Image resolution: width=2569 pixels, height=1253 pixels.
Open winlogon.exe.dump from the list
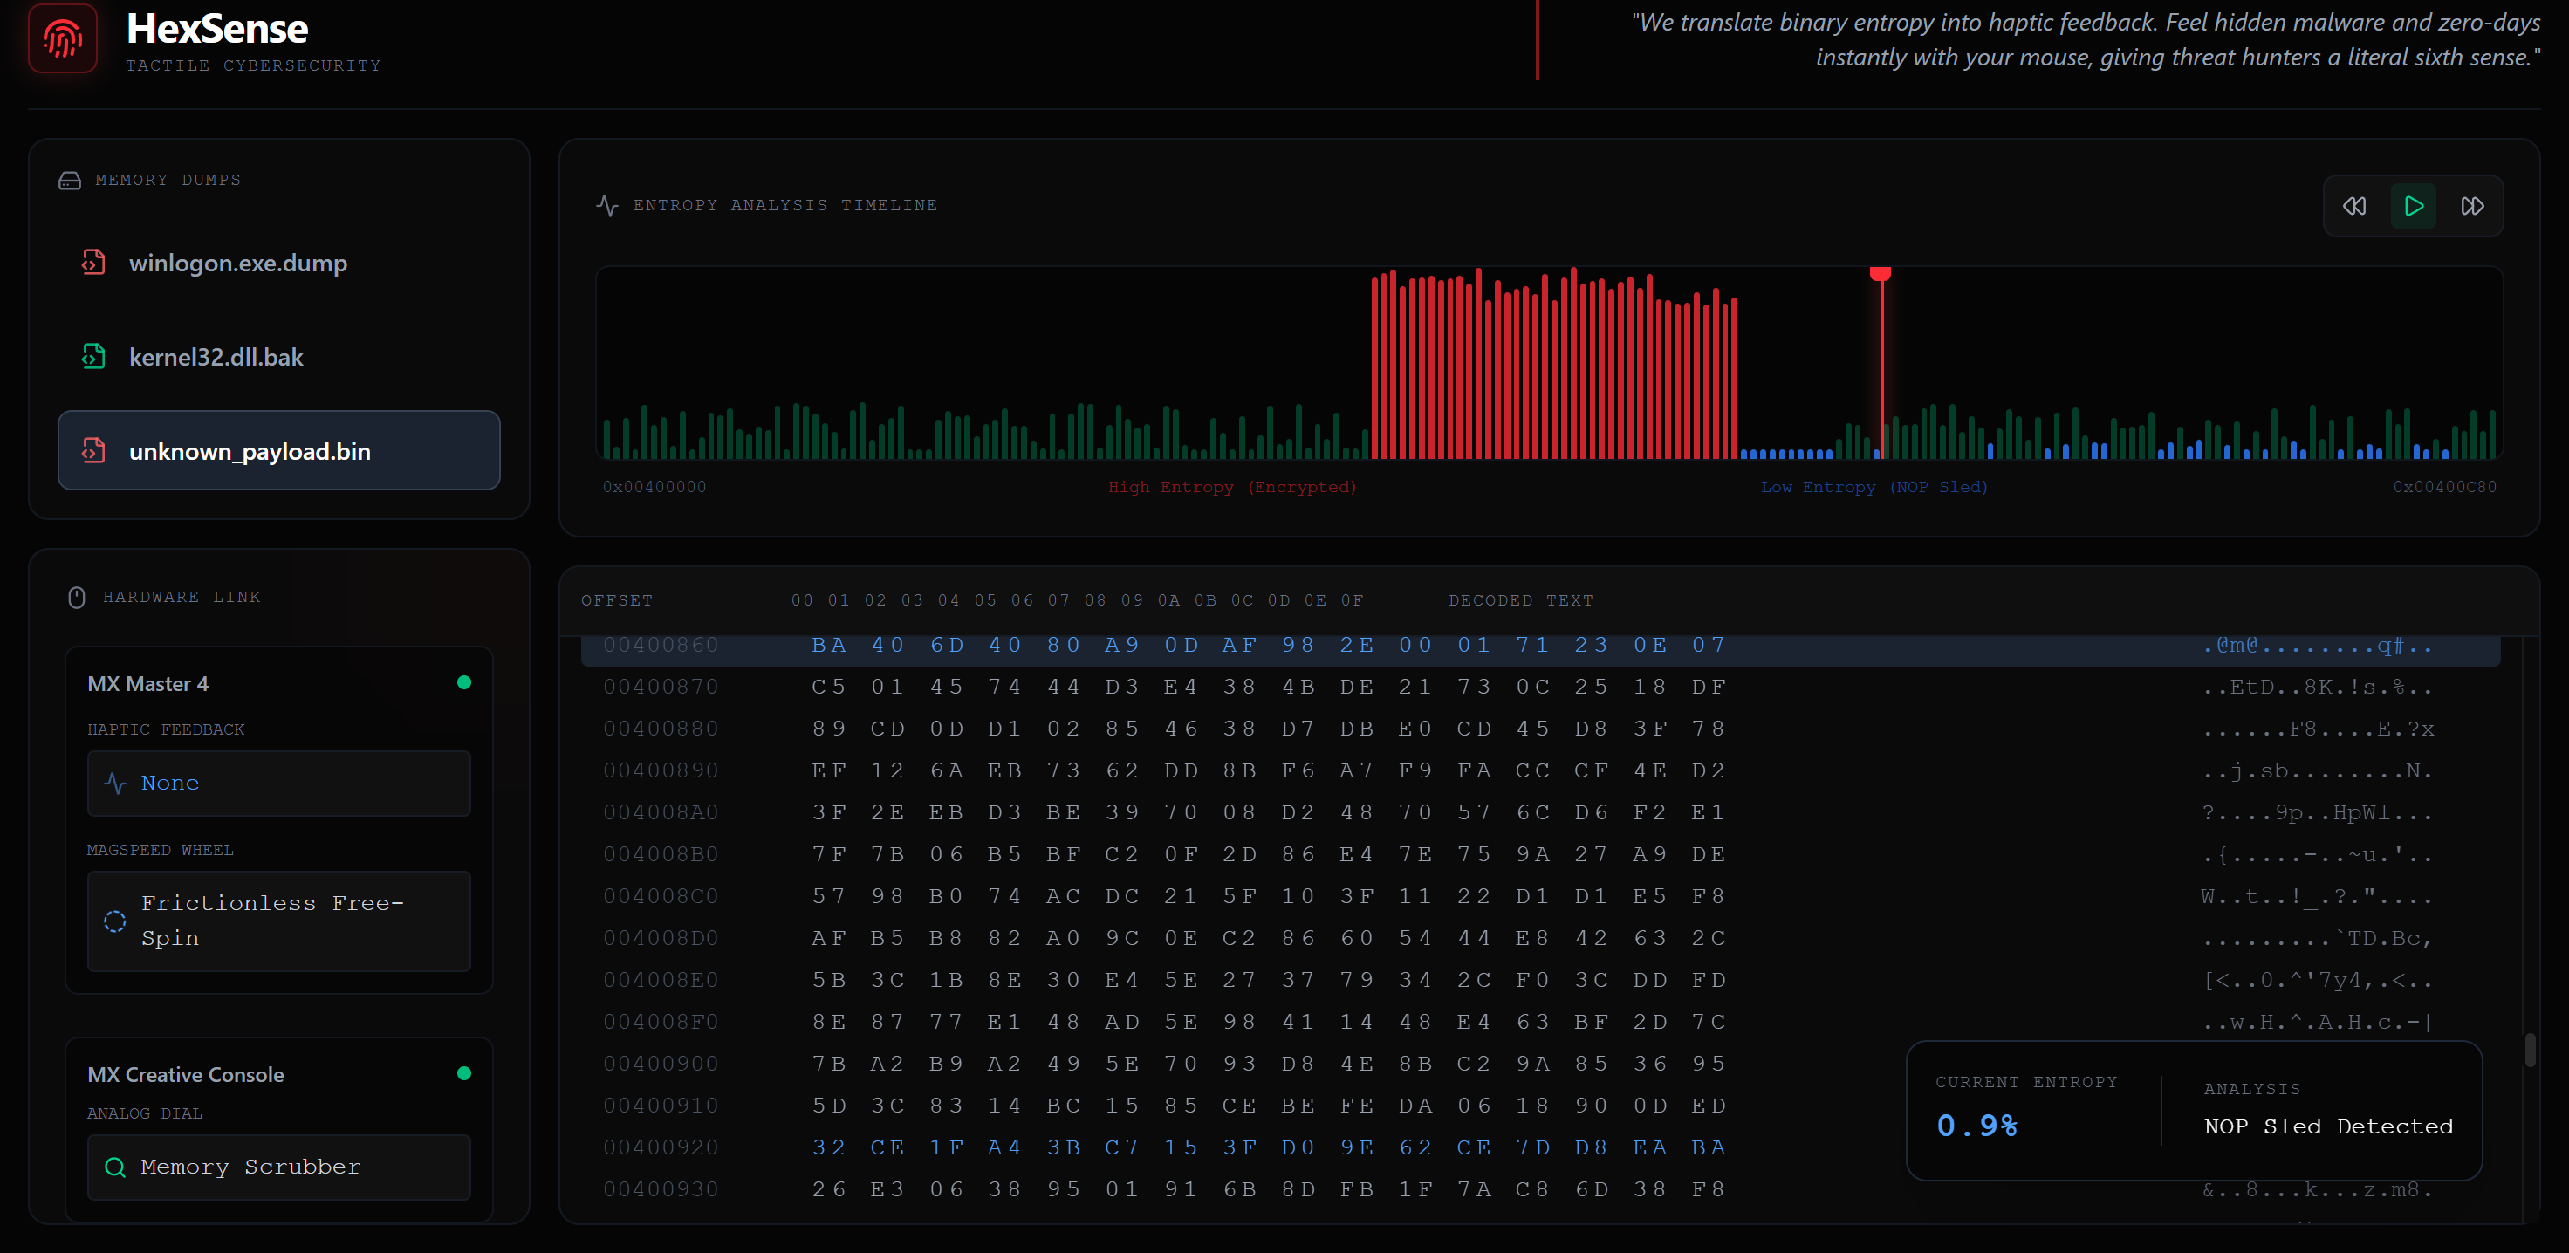coord(237,263)
